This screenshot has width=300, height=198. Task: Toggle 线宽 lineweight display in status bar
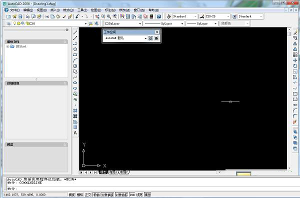139,194
